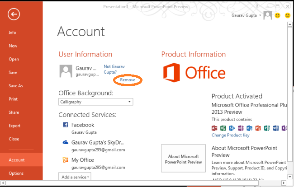Click the My Office service icon

coord(66,159)
